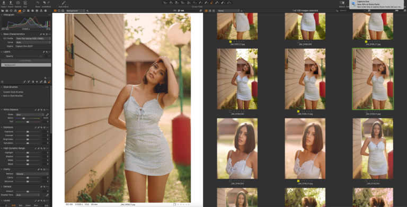This screenshot has width=407, height=207.
Task: Open the Capture tool tab (camera icon)
Action: coord(7,11)
